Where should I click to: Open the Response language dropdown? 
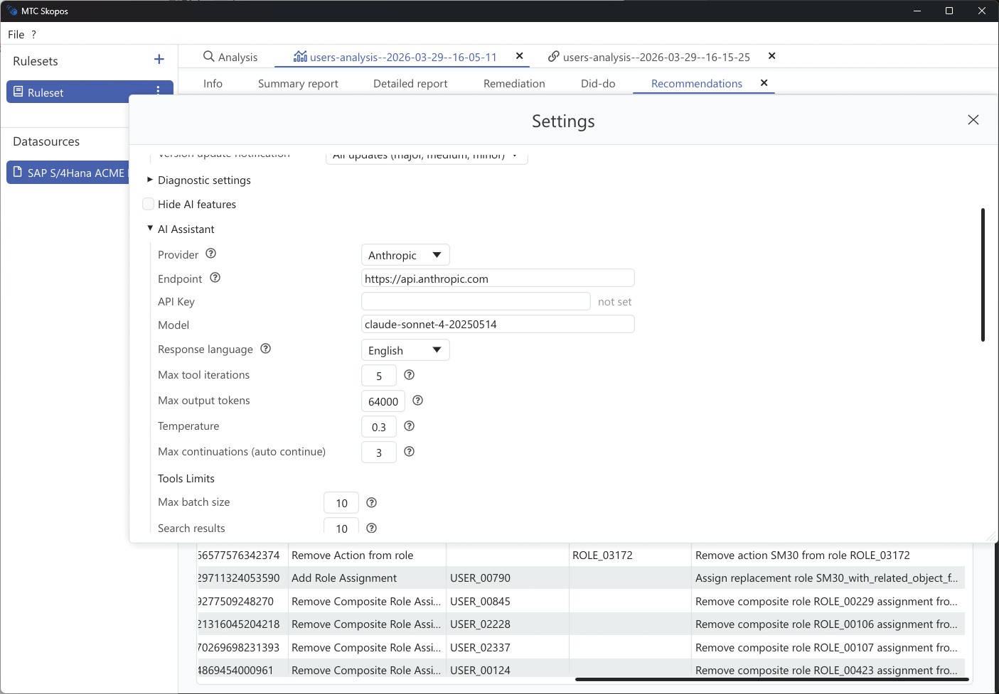click(x=405, y=349)
